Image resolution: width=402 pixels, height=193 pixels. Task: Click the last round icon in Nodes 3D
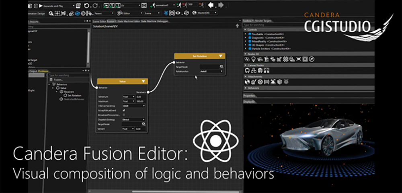pos(312,59)
